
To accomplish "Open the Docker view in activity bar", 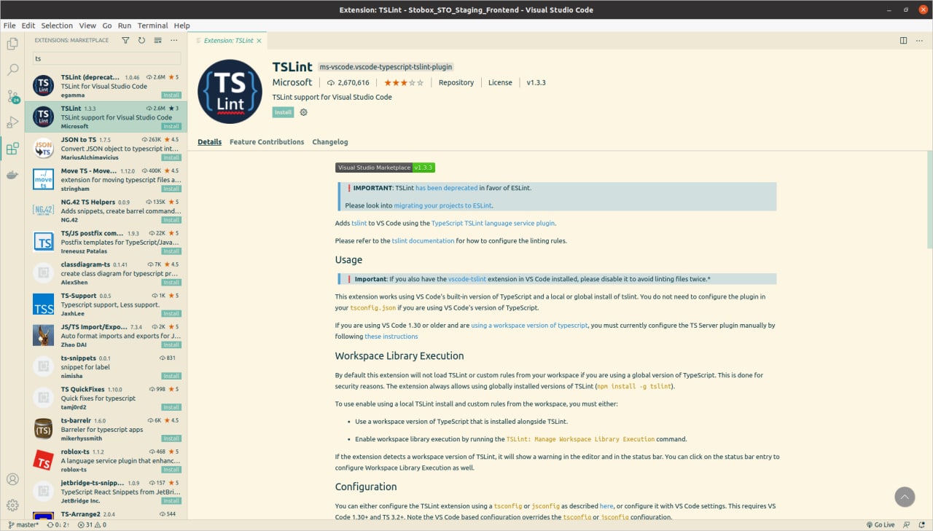I will click(12, 175).
